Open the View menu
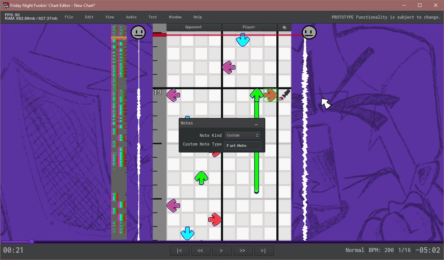 click(x=110, y=17)
